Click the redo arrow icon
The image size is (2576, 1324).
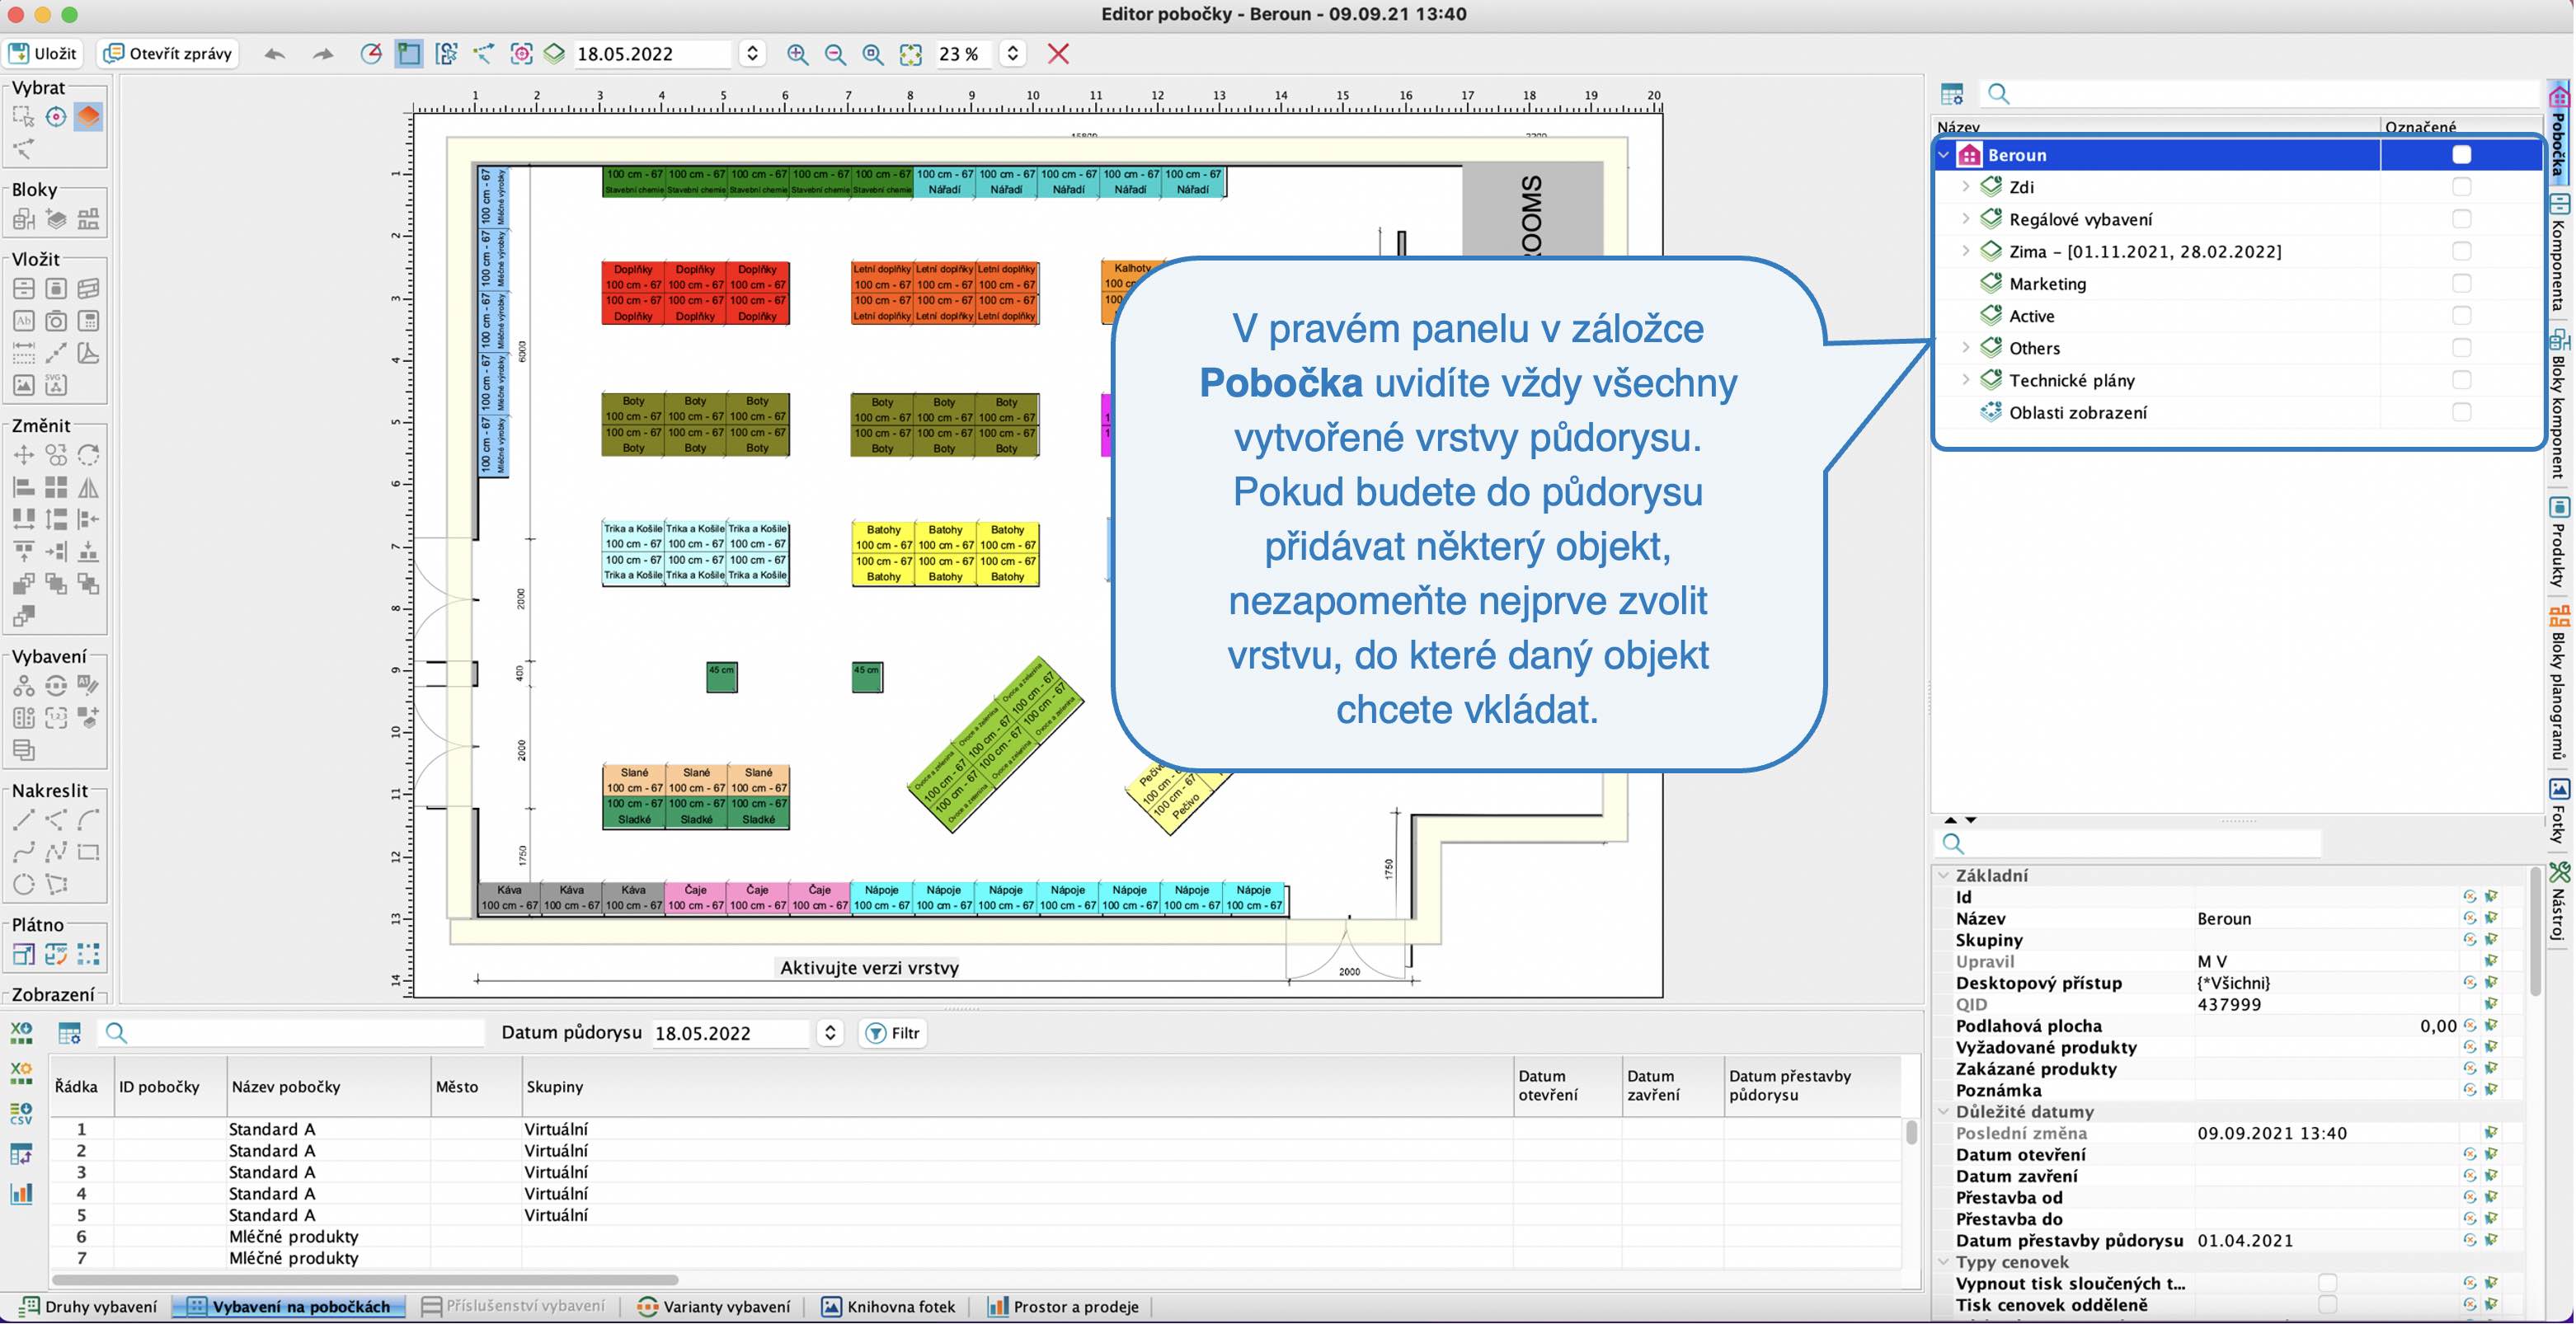click(322, 54)
